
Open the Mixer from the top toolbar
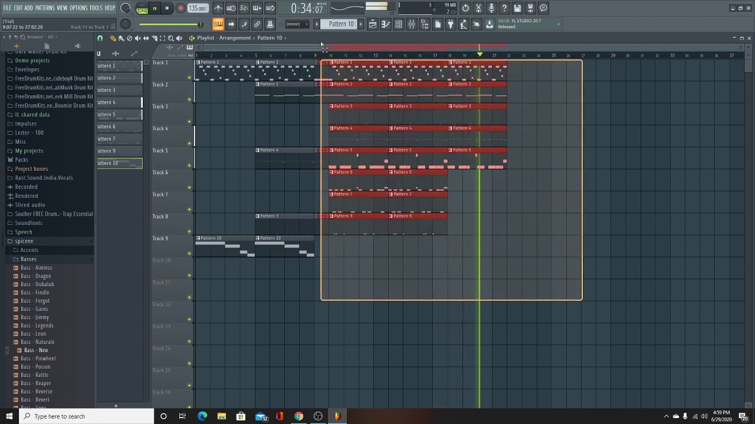pos(412,24)
